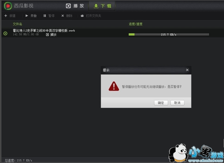Switch to the 播放 tab

click(75, 6)
